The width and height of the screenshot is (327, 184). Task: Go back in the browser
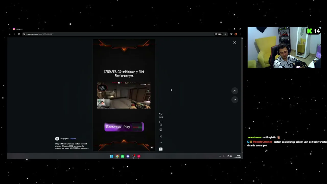click(x=10, y=34)
